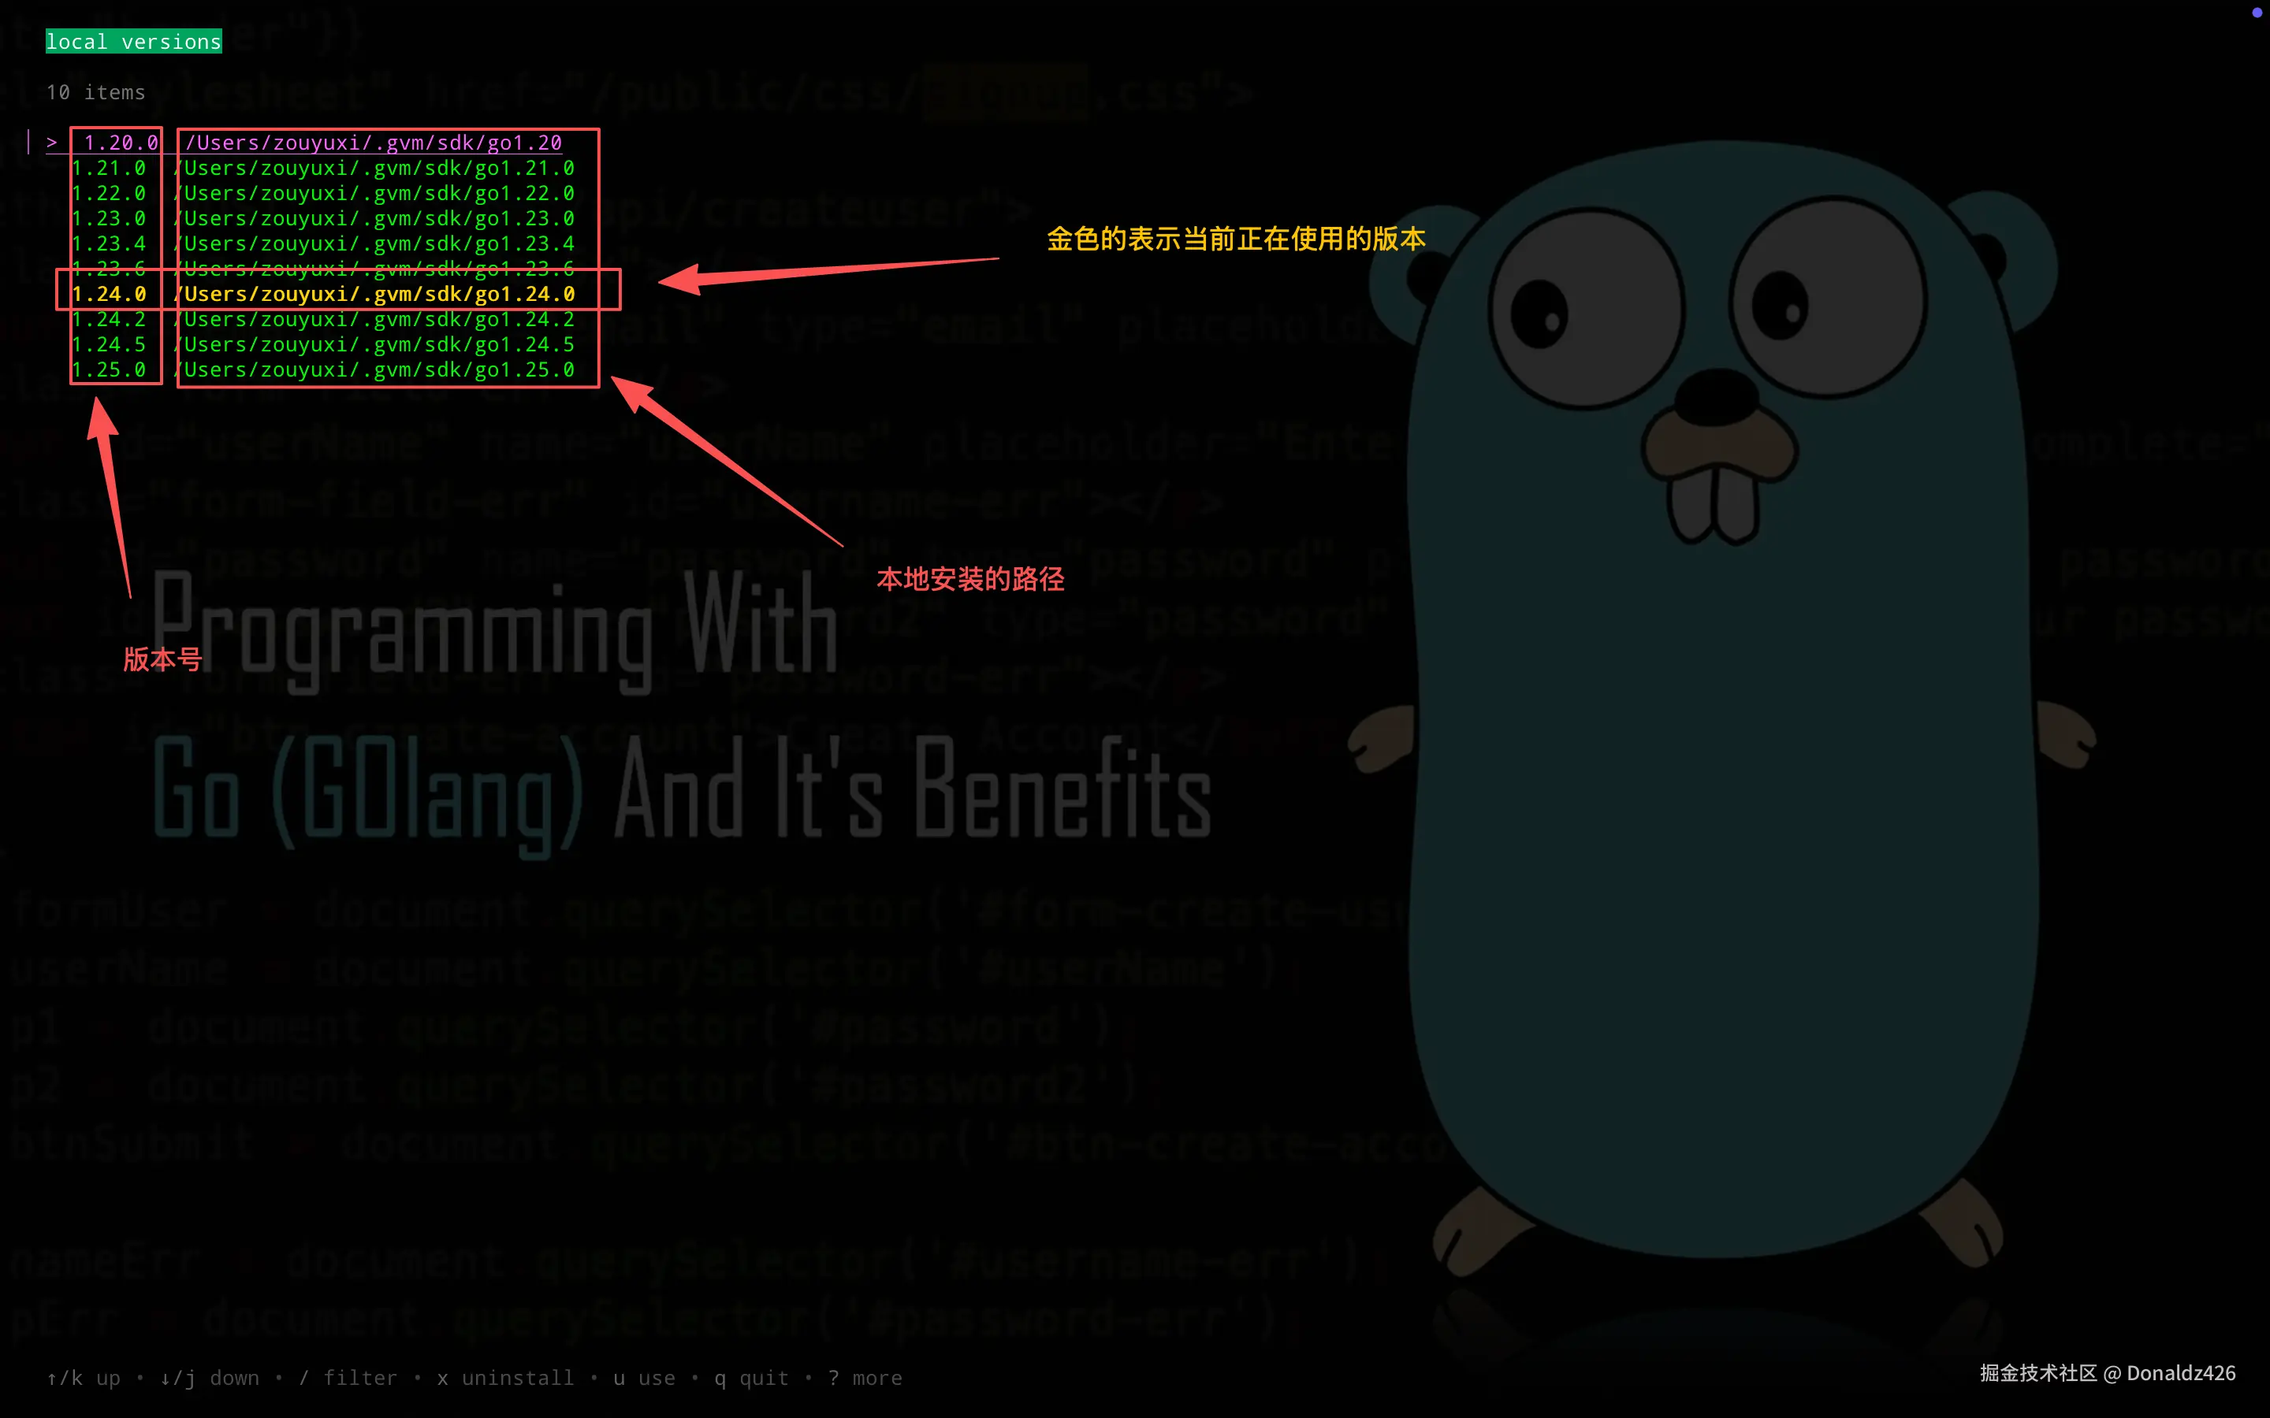
Task: Click the 'local versions' title label
Action: (x=133, y=41)
